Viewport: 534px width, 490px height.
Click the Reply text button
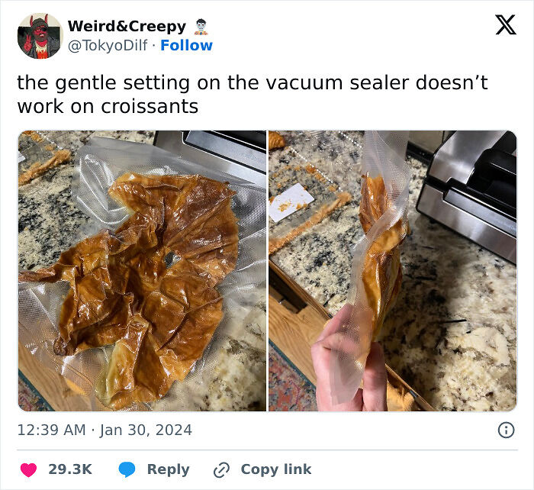point(169,469)
